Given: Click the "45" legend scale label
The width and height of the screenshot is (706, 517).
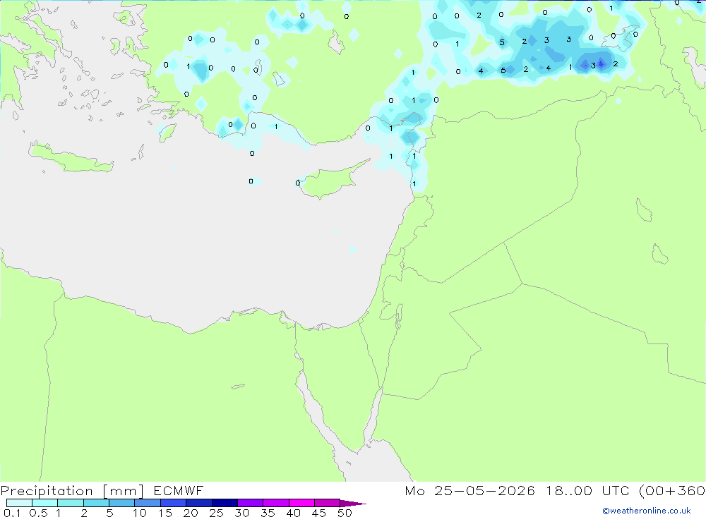Looking at the screenshot, I should click(319, 513).
